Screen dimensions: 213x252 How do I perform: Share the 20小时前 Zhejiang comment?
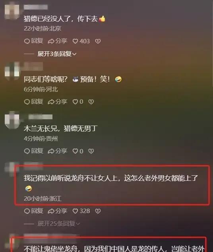pos(58,211)
